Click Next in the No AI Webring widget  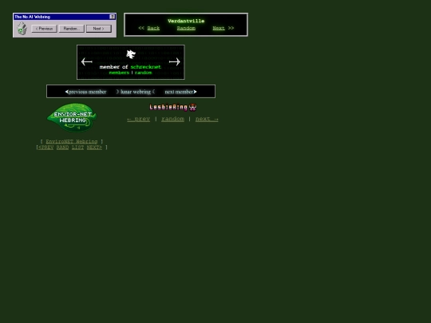[x=99, y=29]
